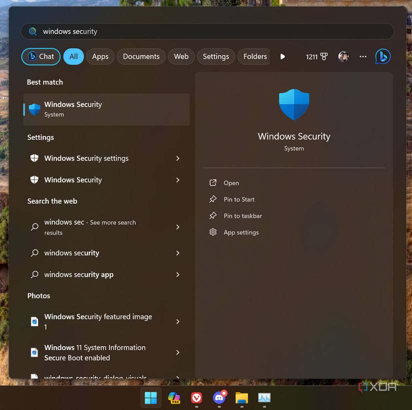Screen dimensions: 412x410
Task: Click the Open icon in actions list
Action: point(213,182)
